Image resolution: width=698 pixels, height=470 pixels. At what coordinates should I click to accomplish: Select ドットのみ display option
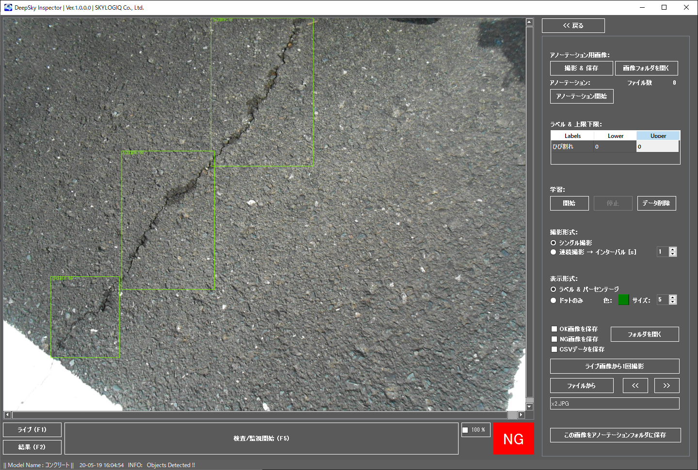click(553, 301)
